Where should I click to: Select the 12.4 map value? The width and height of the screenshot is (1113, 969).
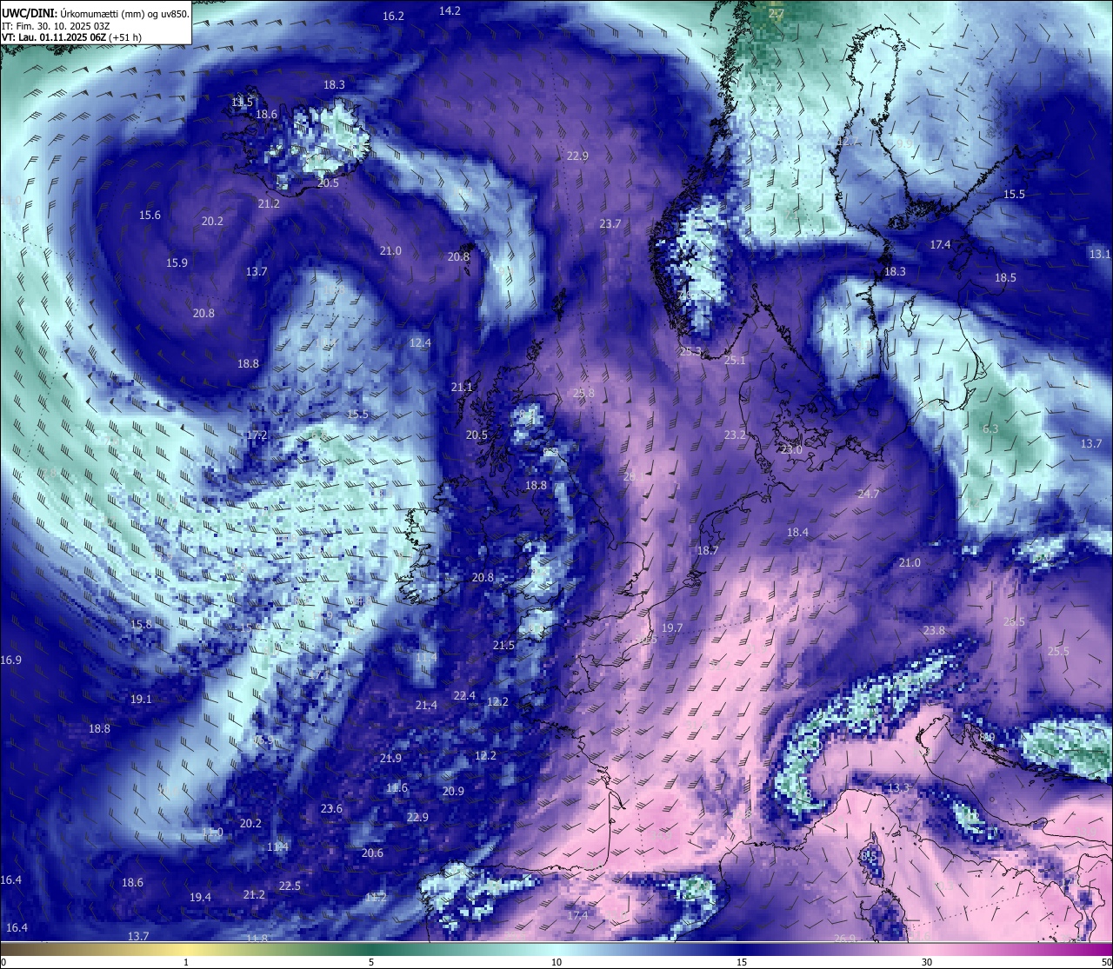[420, 343]
